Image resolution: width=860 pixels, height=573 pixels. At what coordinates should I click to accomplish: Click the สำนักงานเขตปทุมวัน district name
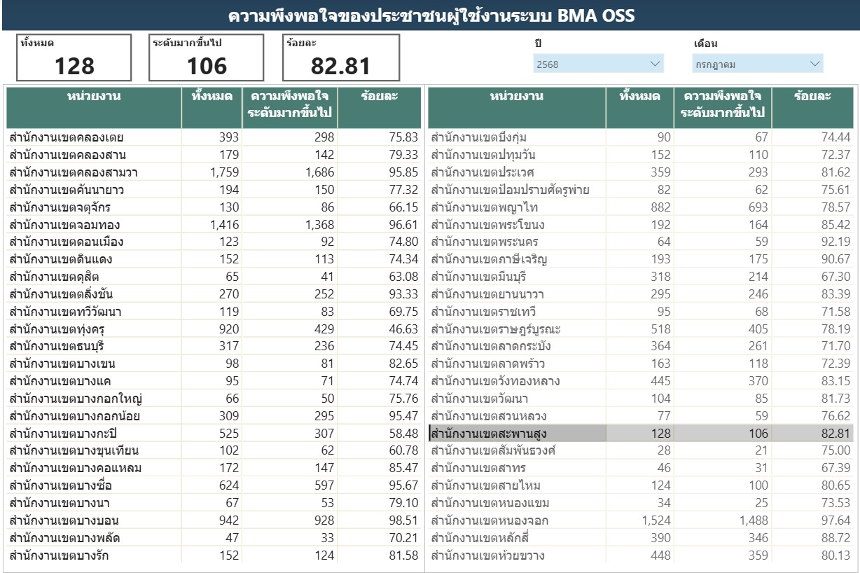(483, 154)
